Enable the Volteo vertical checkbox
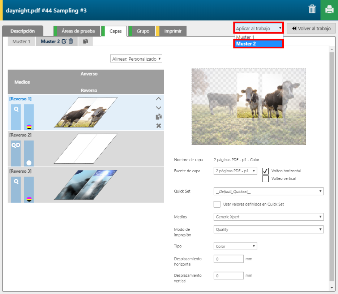Image resolution: width=338 pixels, height=294 pixels. [265, 178]
